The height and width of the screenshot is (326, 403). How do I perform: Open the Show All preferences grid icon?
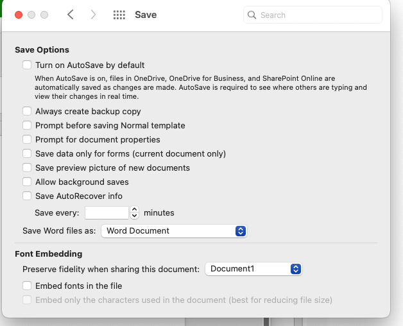(x=119, y=15)
